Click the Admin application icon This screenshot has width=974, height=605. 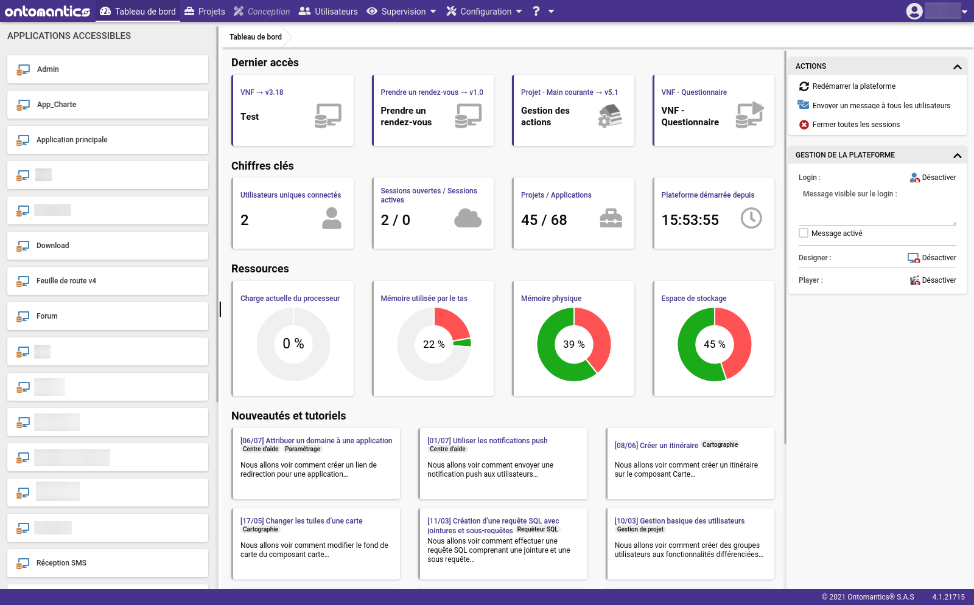click(x=23, y=69)
